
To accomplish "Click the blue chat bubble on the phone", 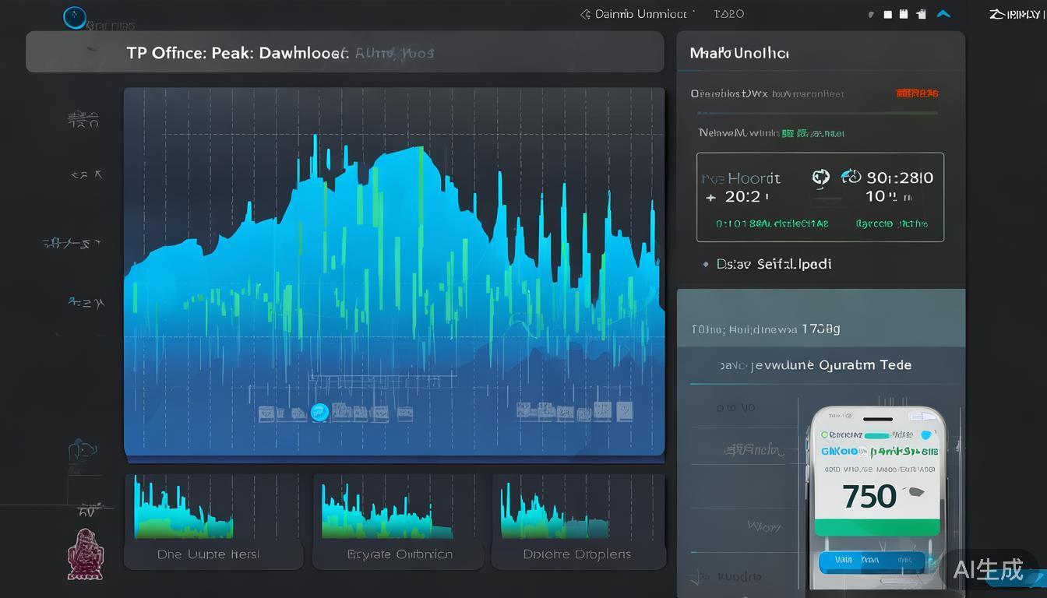I will [926, 435].
